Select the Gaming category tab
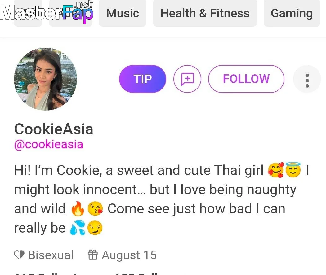This screenshot has height=275, width=326. tap(292, 13)
